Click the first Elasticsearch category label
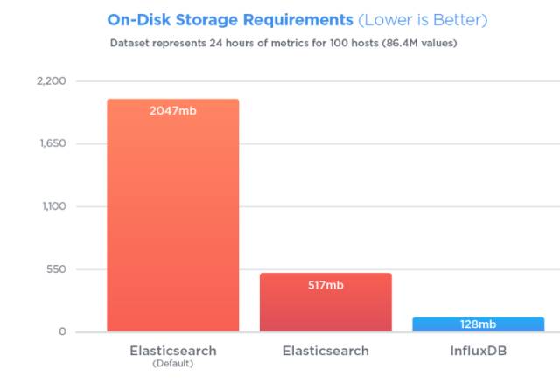The image size is (560, 383). 173,351
